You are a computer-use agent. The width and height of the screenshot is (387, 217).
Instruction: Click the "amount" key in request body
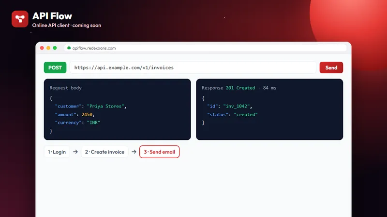click(65, 114)
